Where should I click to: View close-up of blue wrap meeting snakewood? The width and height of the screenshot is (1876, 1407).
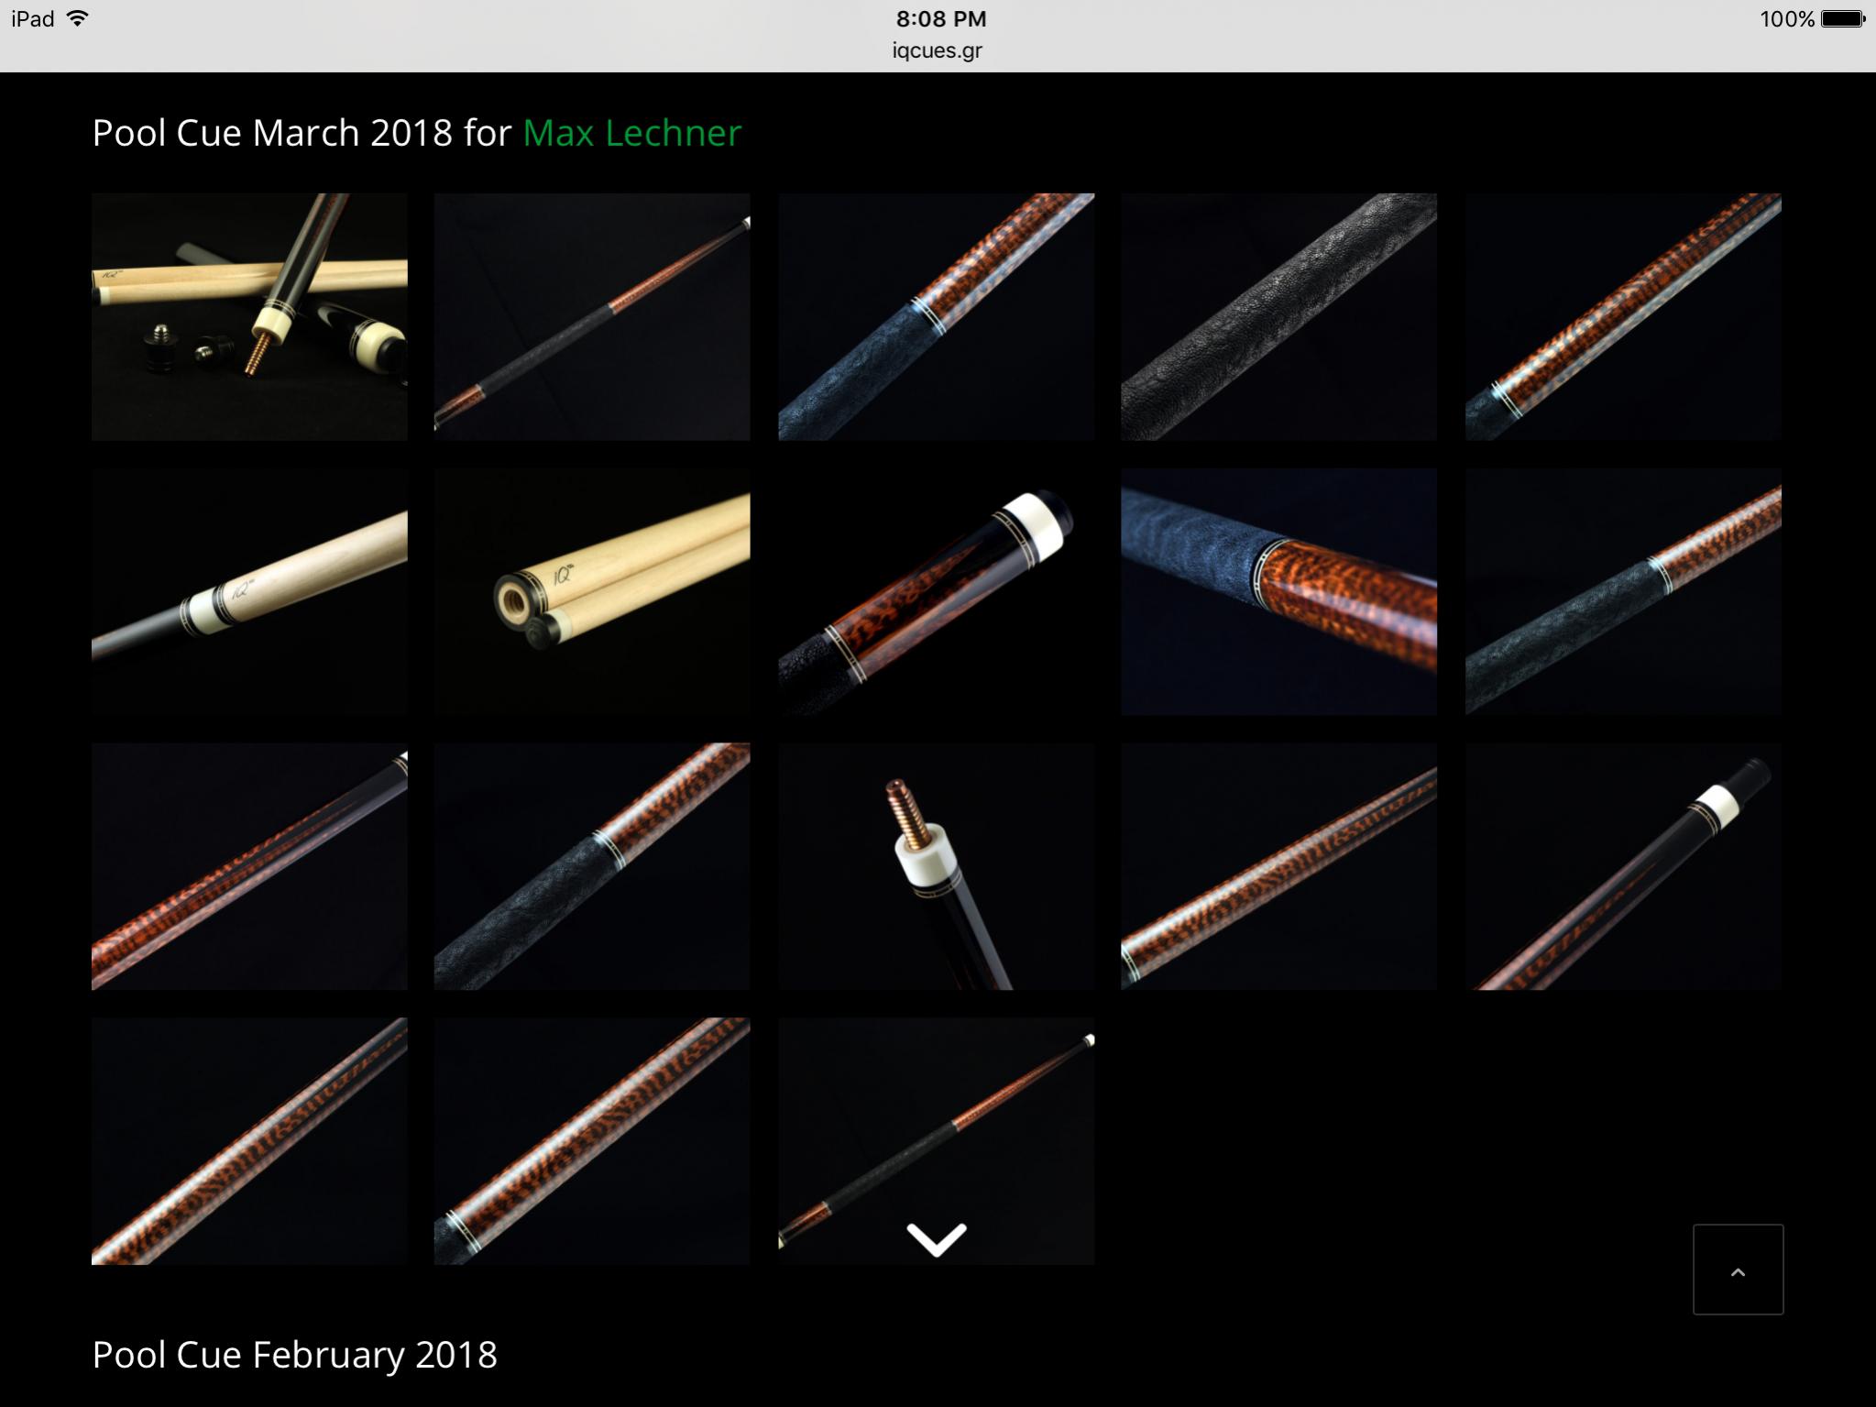tap(1278, 591)
